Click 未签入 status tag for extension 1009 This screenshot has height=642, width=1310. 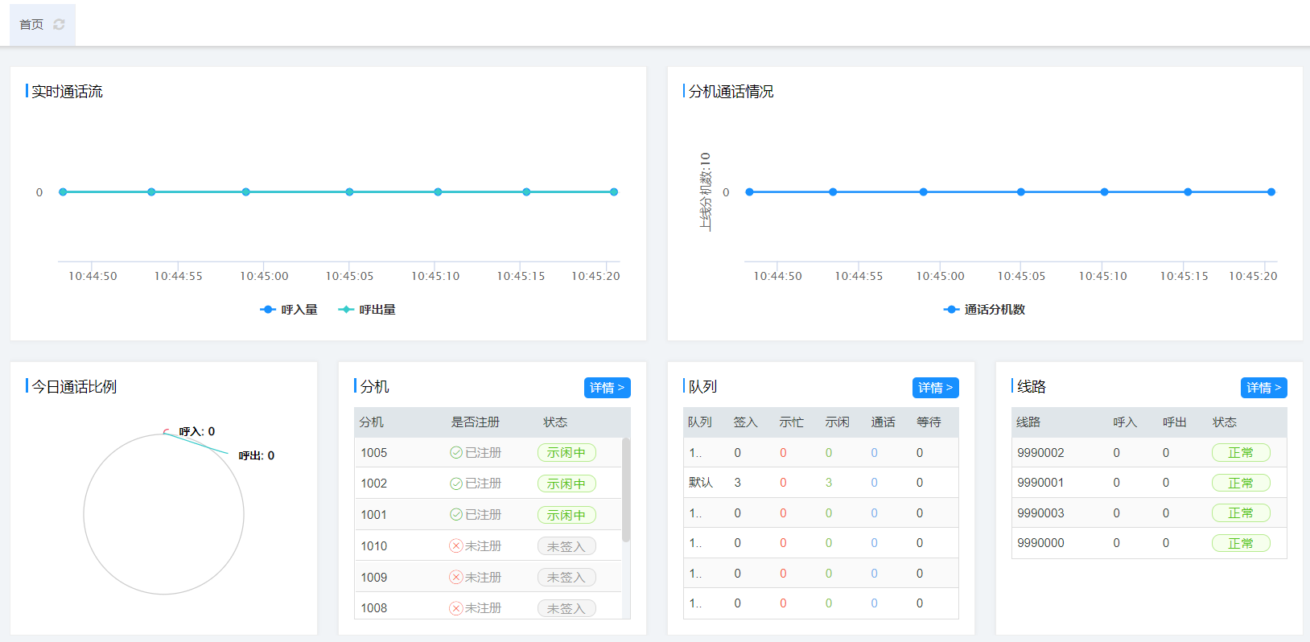point(566,578)
